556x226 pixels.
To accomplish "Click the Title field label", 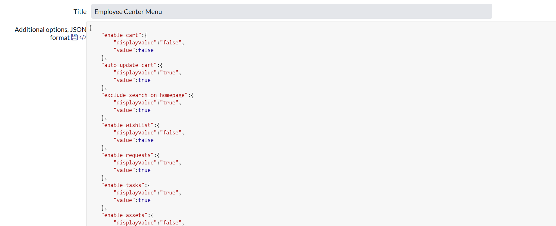I will coord(80,12).
